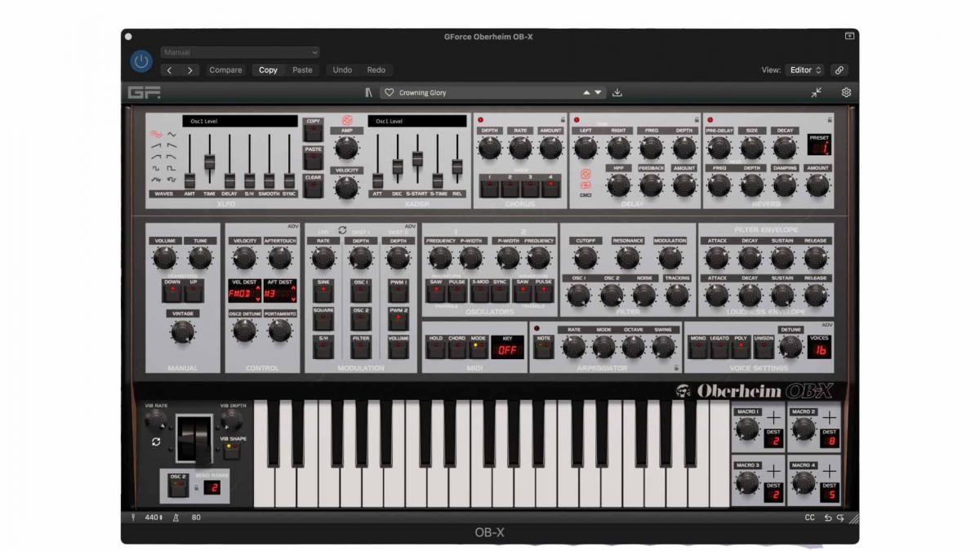Open the Manual preset dropdown
This screenshot has width=980, height=551.
click(x=240, y=52)
